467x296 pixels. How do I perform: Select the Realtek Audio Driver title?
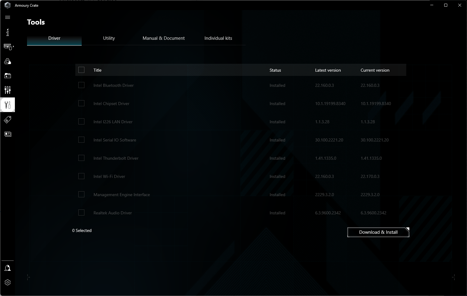(x=113, y=213)
